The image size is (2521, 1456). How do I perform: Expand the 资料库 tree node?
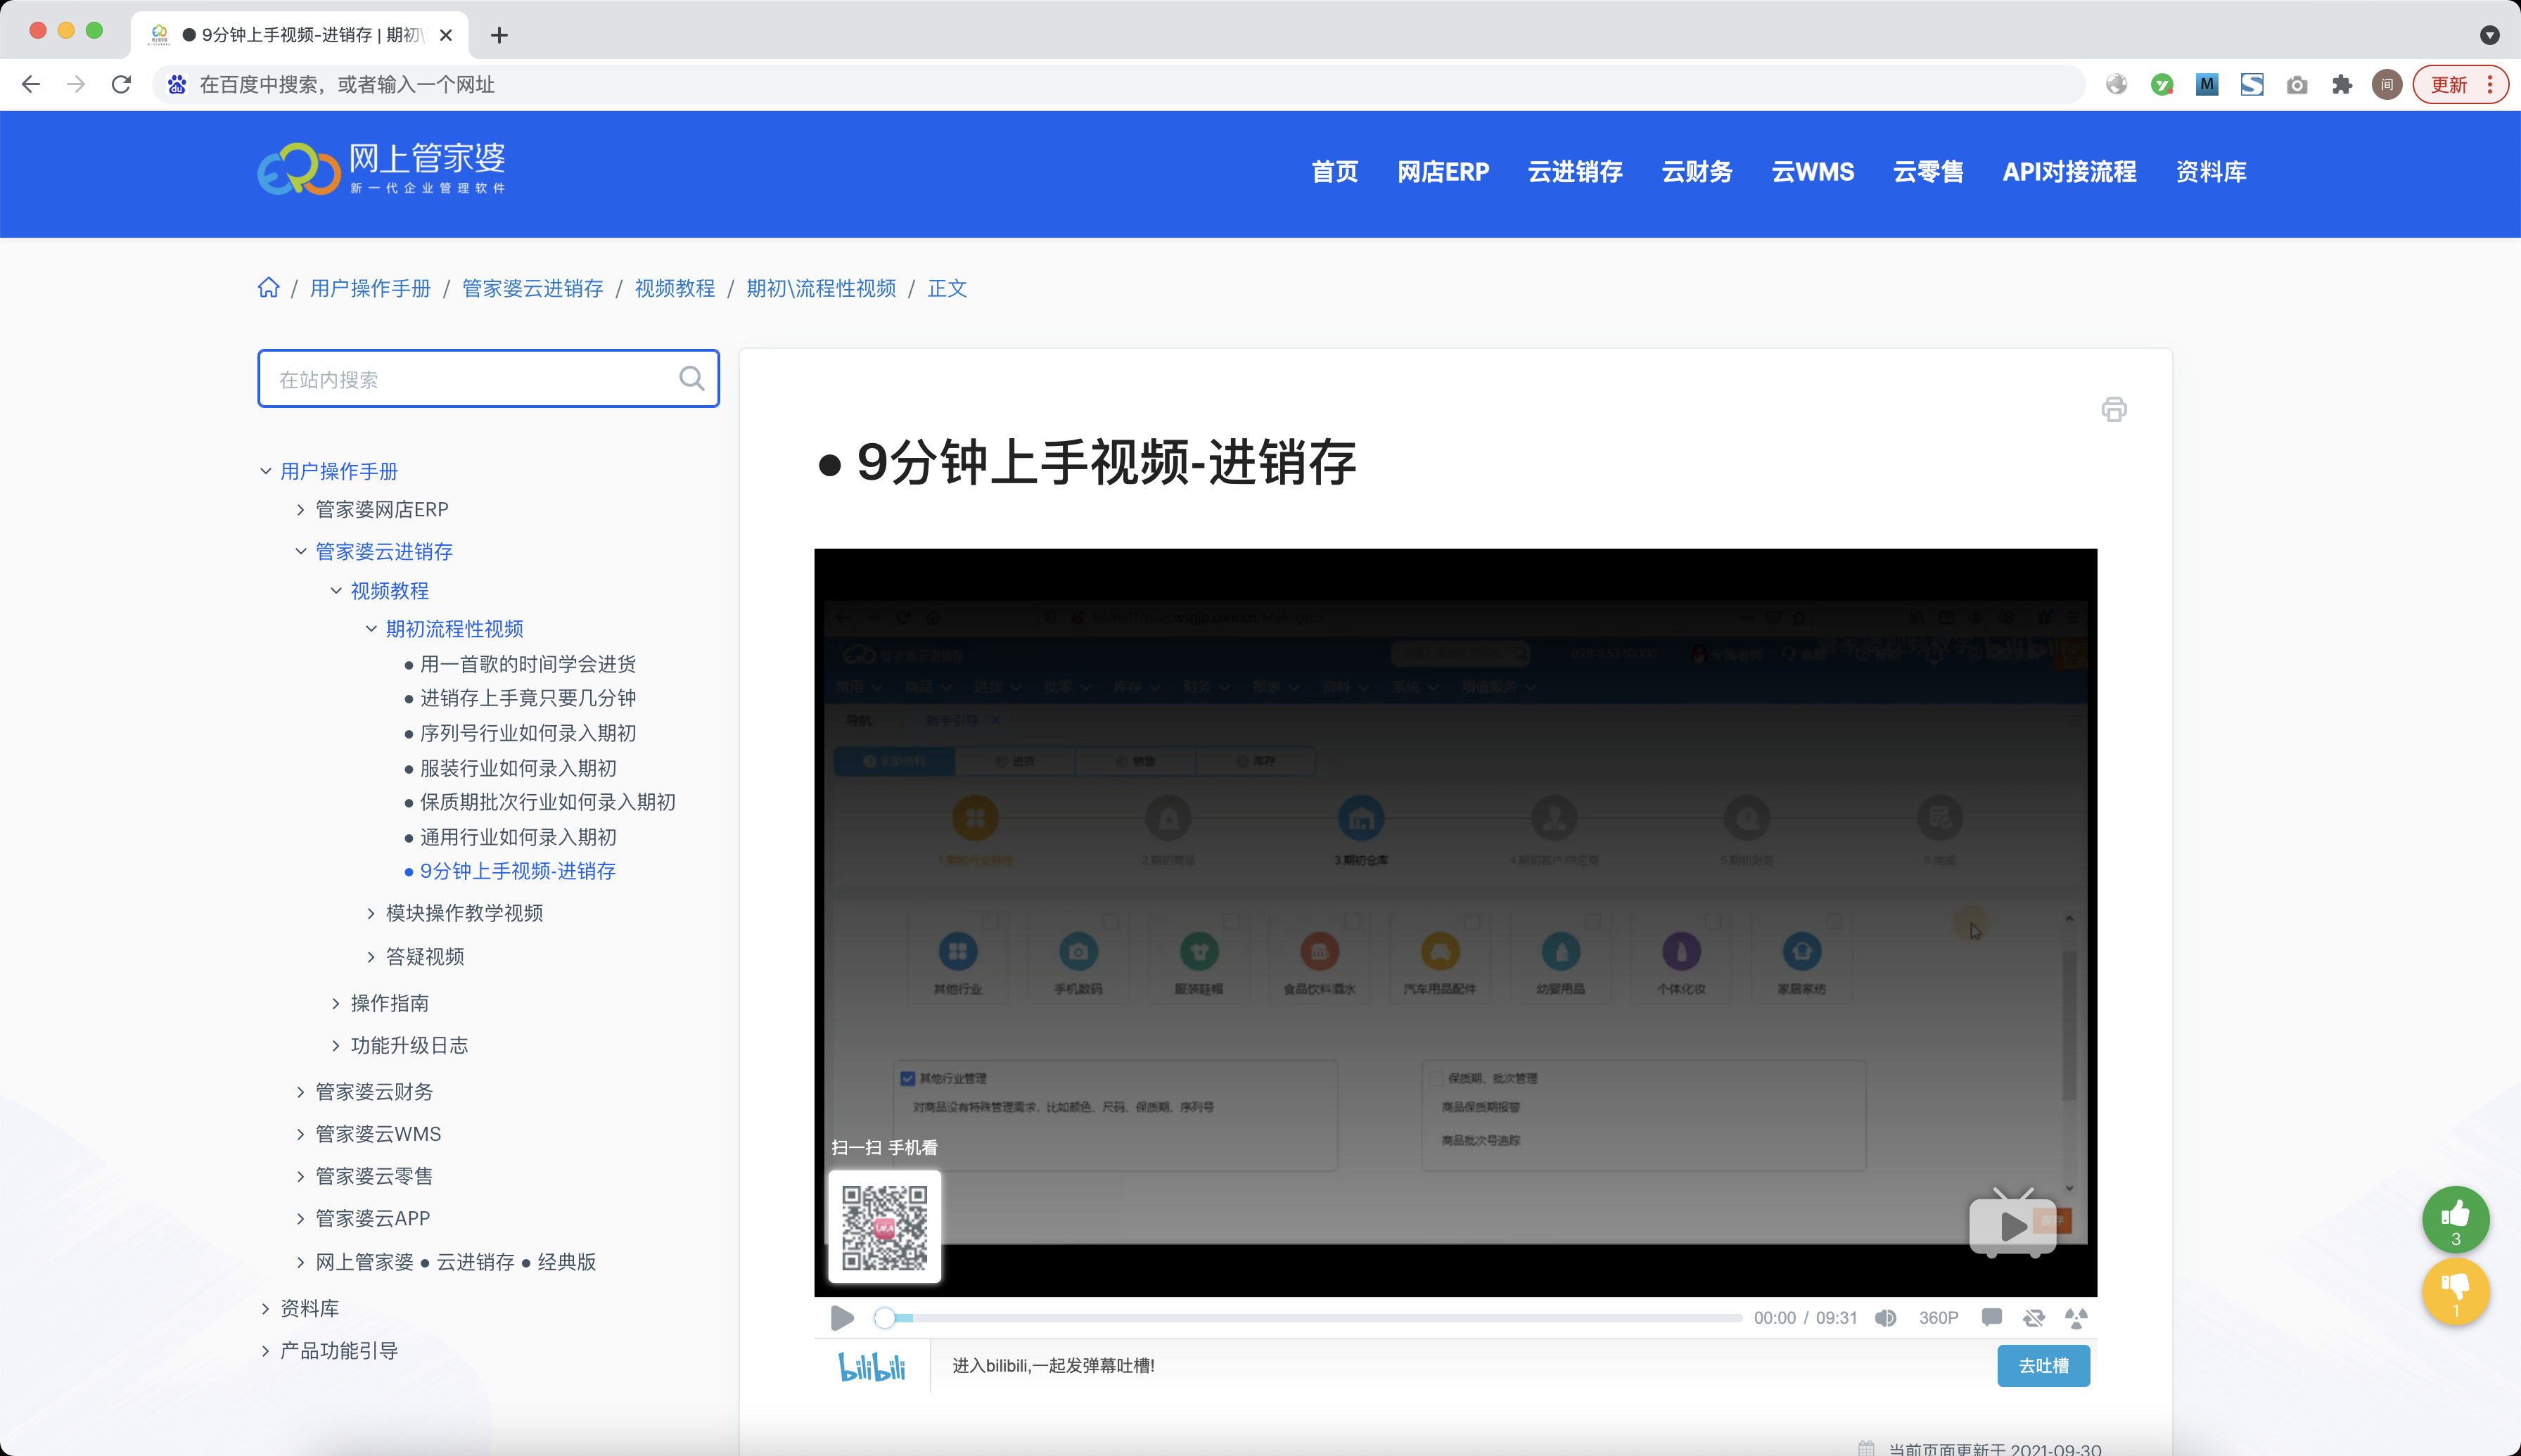[265, 1308]
